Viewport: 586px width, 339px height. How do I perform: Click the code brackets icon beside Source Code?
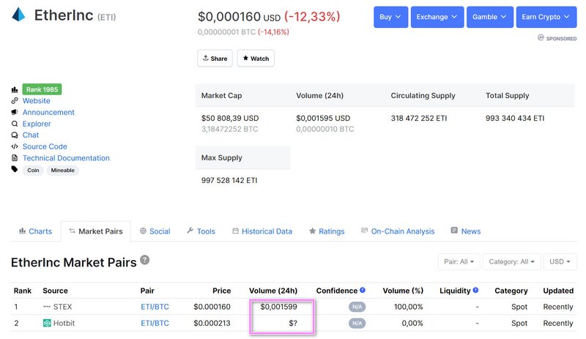point(15,146)
